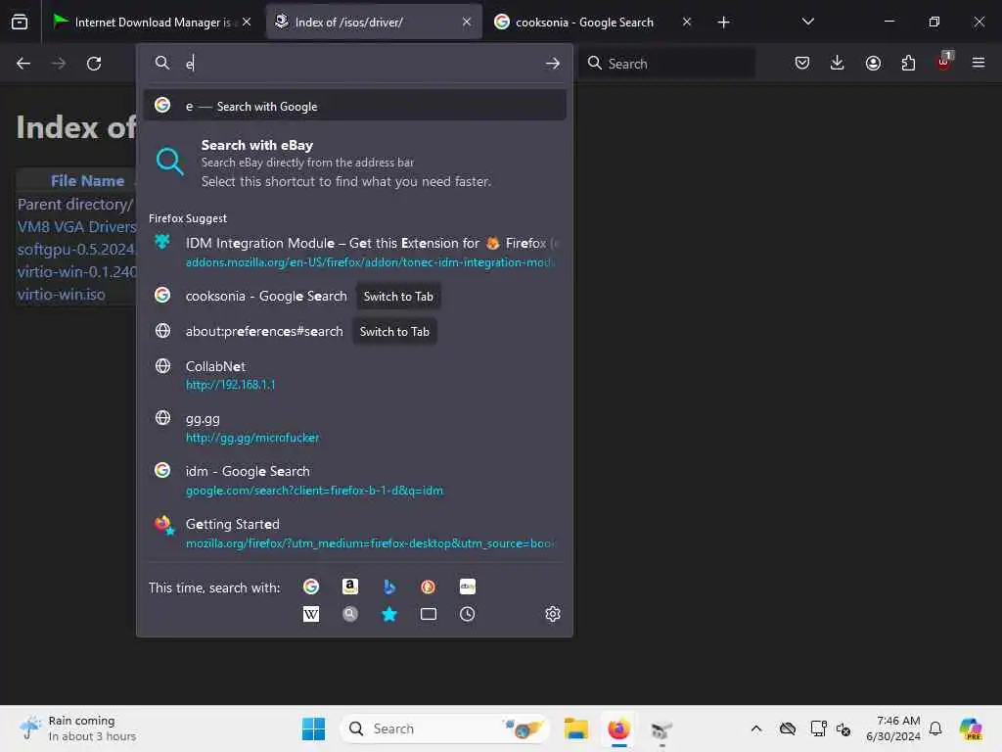The height and width of the screenshot is (752, 1002).
Task: Click in the address bar input
Action: 364,64
